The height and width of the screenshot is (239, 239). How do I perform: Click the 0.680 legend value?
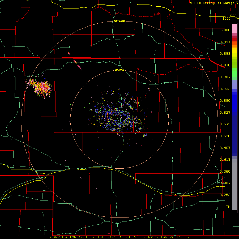coord(225,101)
